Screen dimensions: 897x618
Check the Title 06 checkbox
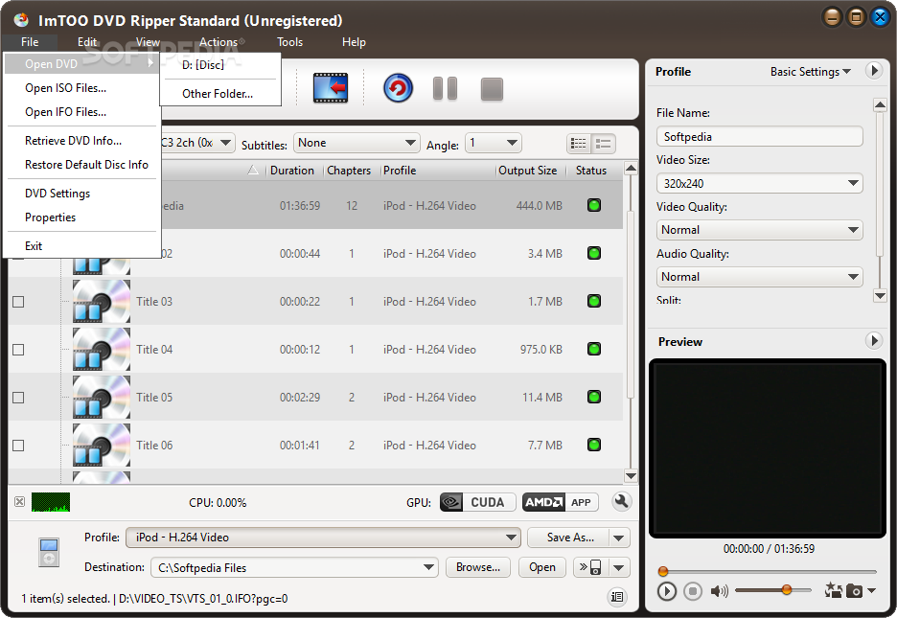(x=18, y=446)
